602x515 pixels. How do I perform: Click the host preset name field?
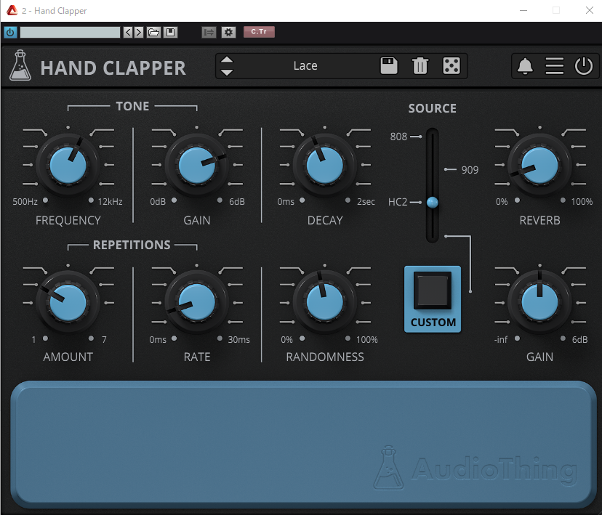pos(70,32)
